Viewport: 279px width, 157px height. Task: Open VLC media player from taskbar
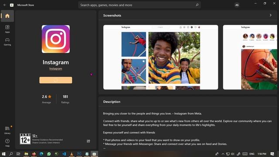(x=71, y=154)
